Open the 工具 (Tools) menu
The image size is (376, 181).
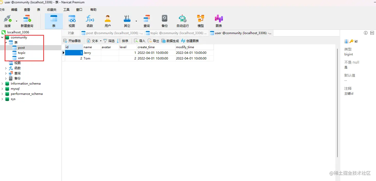click(x=66, y=9)
